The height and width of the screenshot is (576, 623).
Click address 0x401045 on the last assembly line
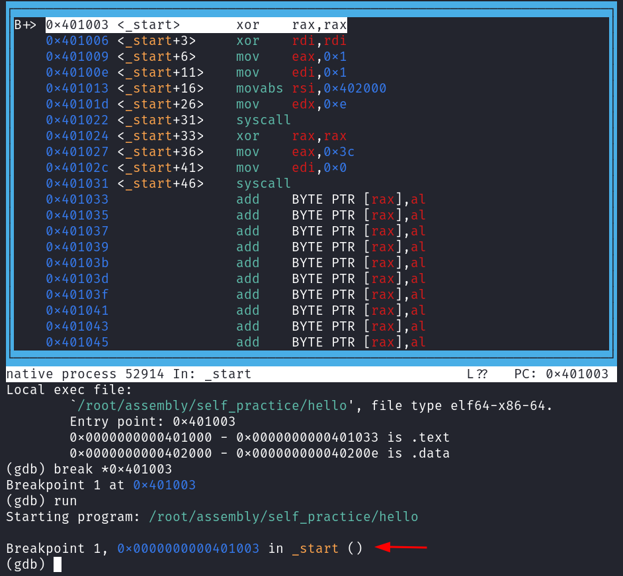[x=77, y=343]
